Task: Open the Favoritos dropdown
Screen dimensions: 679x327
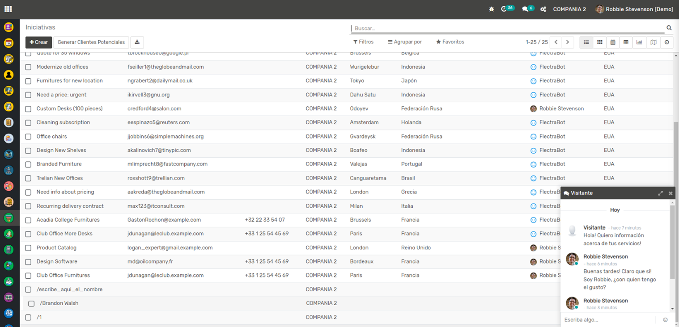Action: click(x=450, y=42)
